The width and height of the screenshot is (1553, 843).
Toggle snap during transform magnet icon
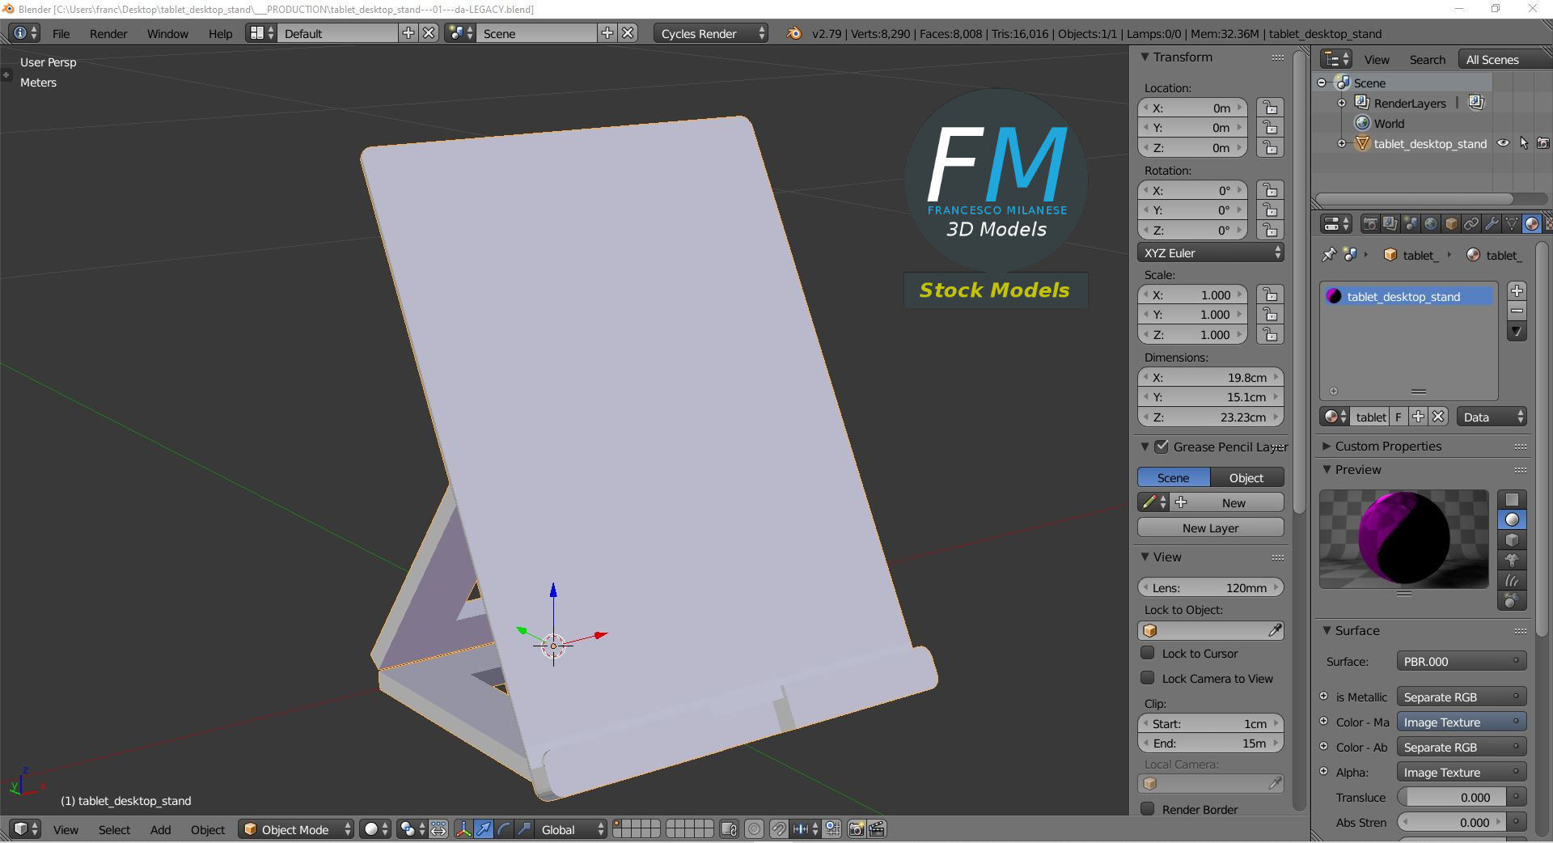(778, 829)
